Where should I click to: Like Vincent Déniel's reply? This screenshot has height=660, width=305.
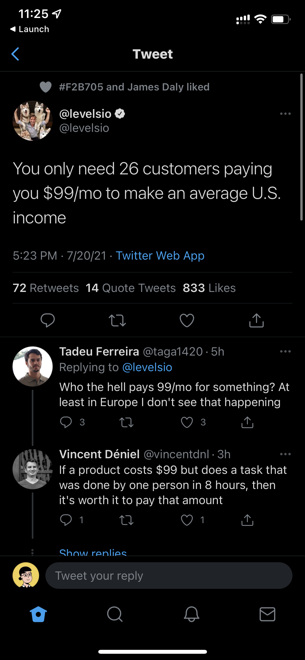[x=187, y=520]
